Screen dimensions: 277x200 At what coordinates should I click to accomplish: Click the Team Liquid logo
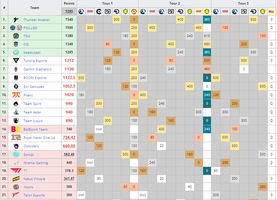tap(16, 121)
